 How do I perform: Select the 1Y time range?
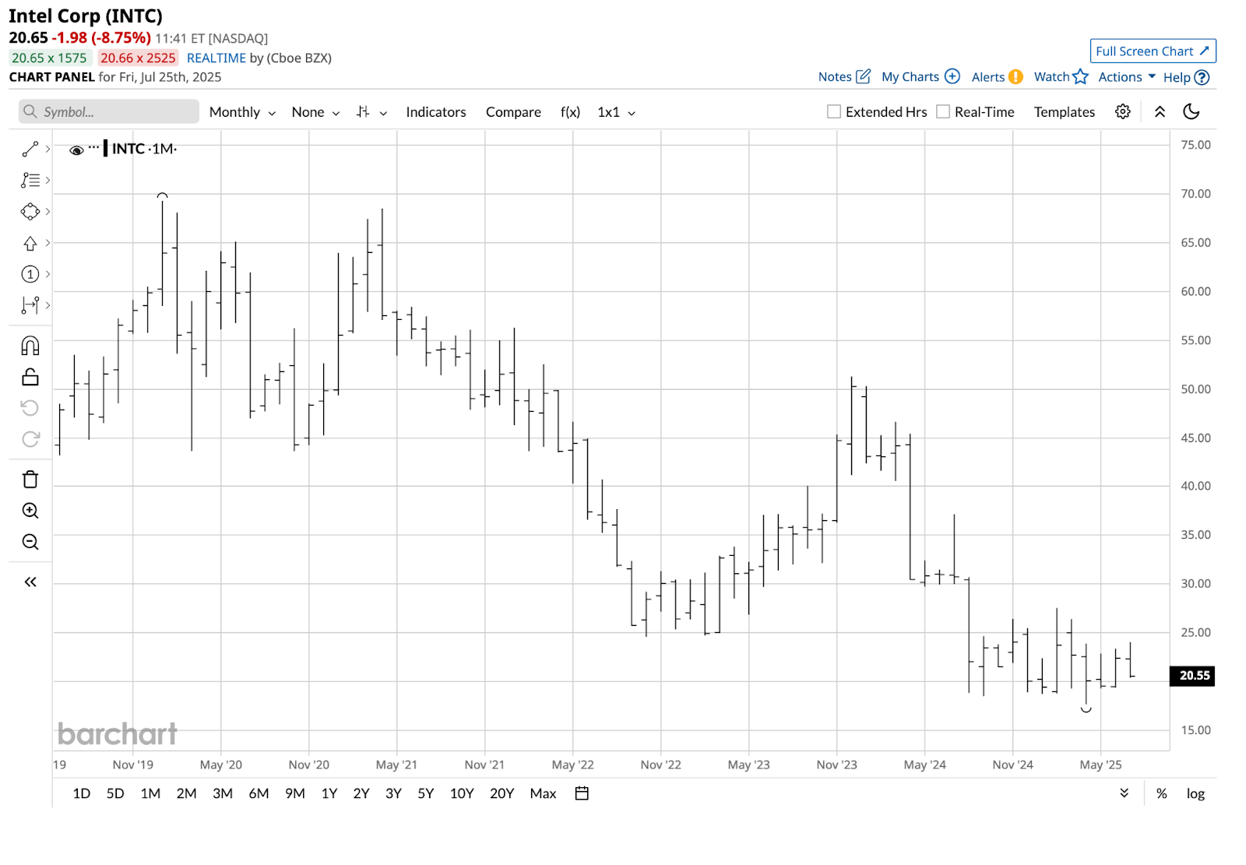coord(329,793)
